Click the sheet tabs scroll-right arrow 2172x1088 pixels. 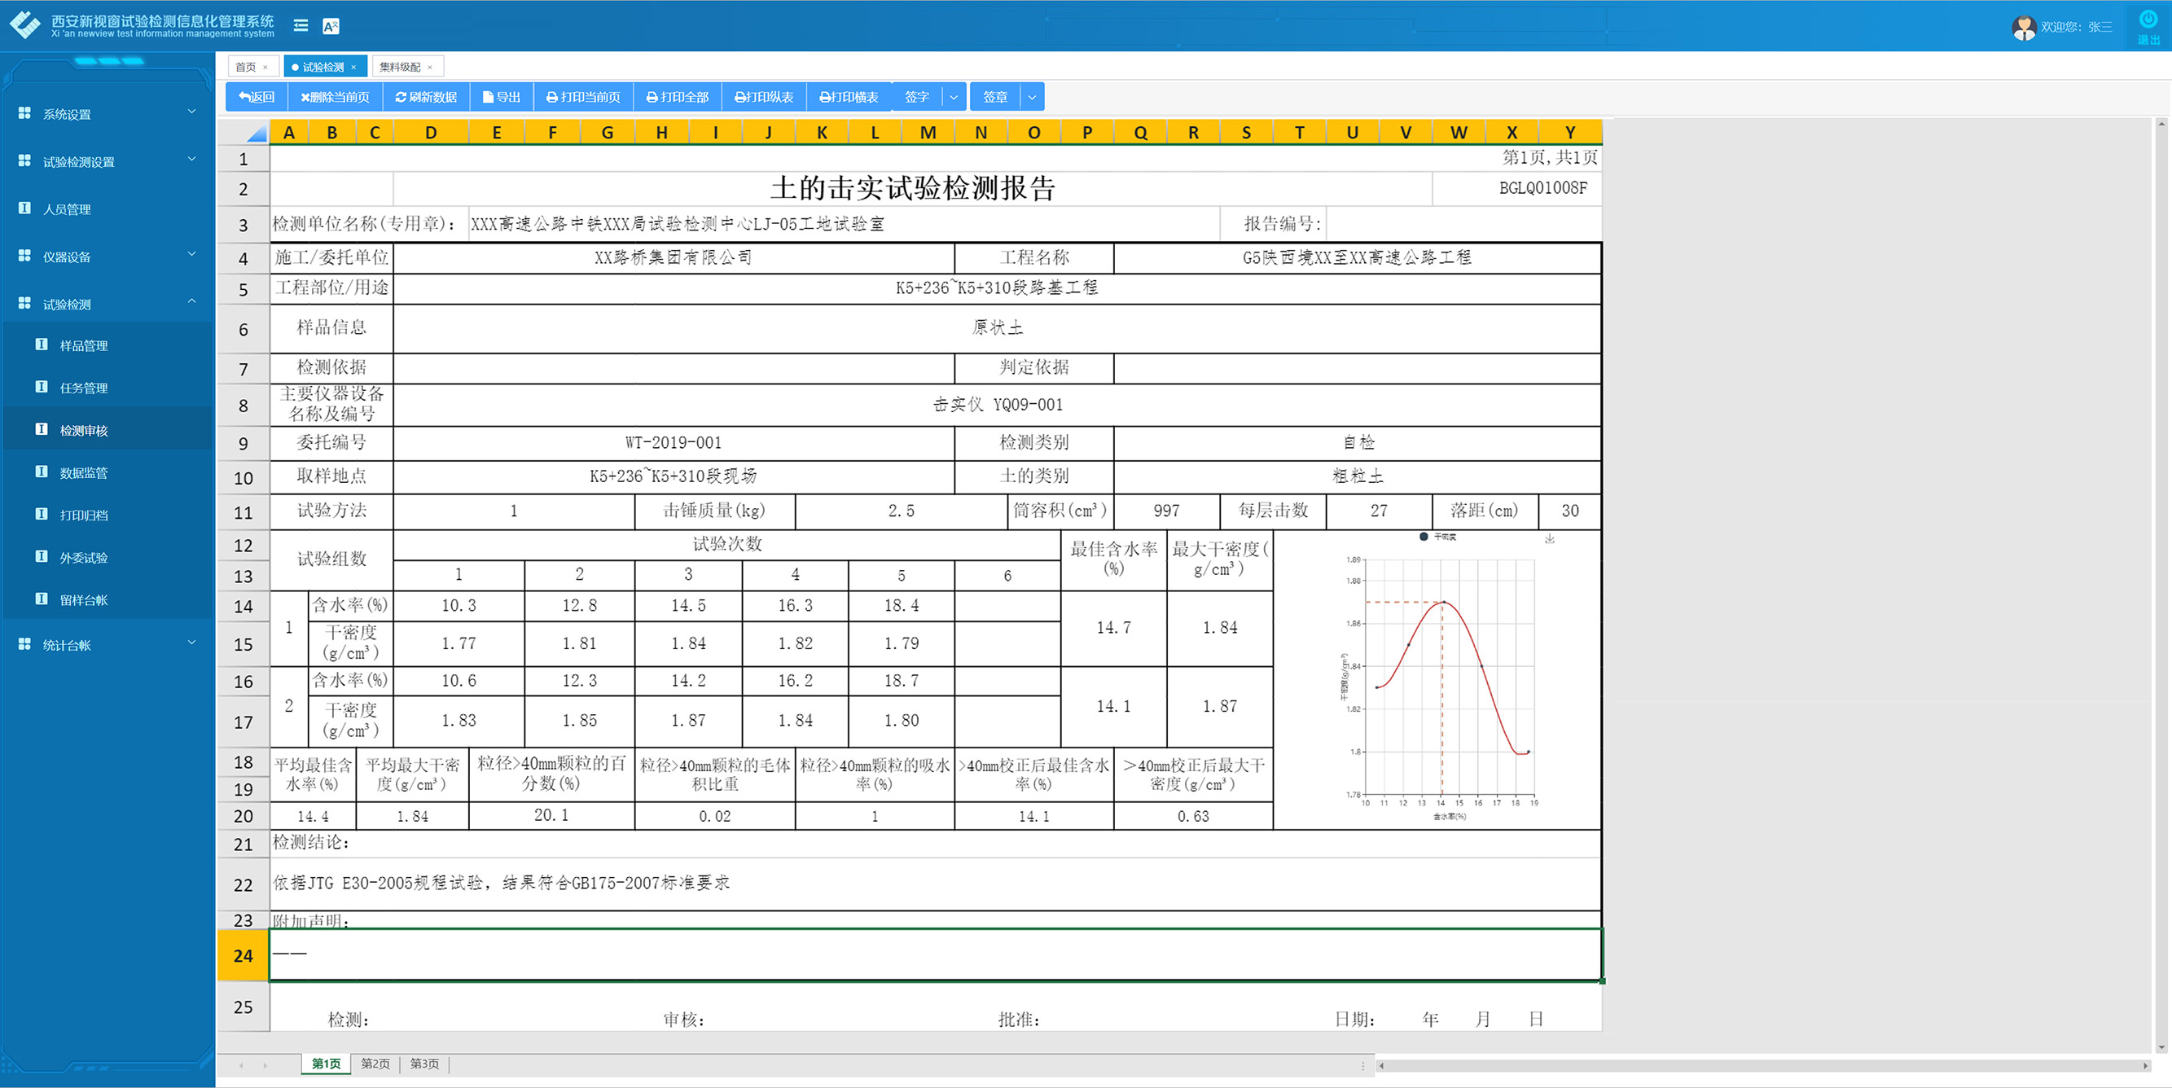pos(265,1065)
